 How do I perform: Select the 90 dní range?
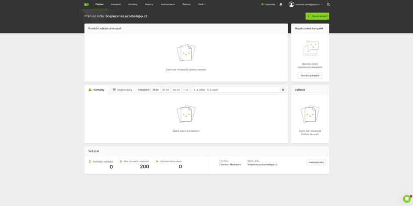coord(166,90)
